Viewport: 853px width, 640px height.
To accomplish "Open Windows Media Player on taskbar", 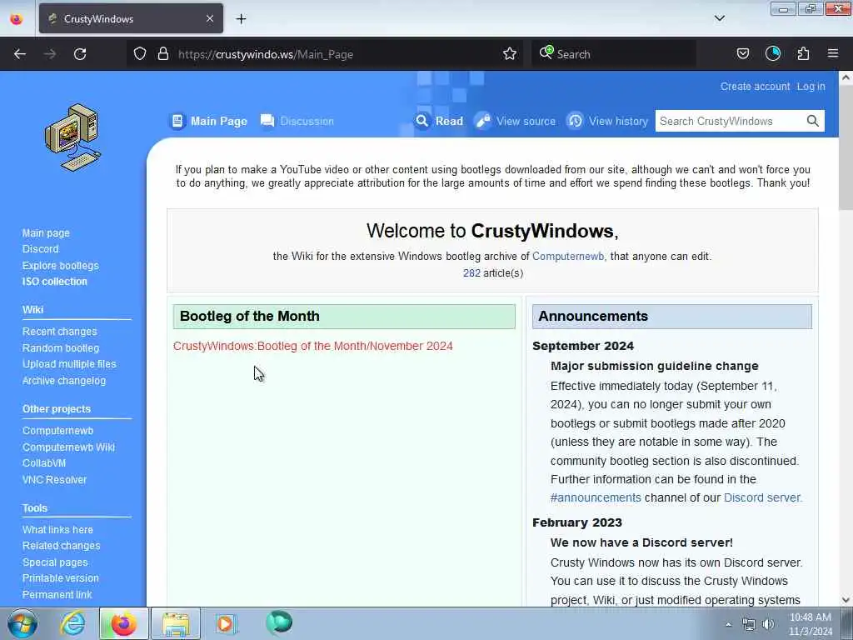I will click(x=225, y=623).
